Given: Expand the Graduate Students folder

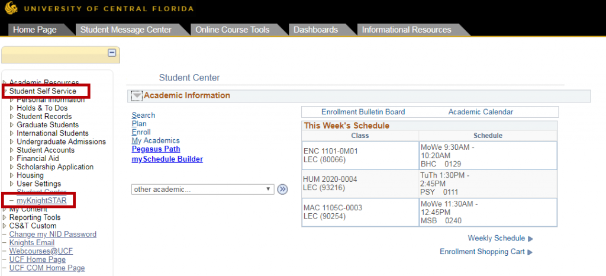Looking at the screenshot, I should tap(12, 125).
